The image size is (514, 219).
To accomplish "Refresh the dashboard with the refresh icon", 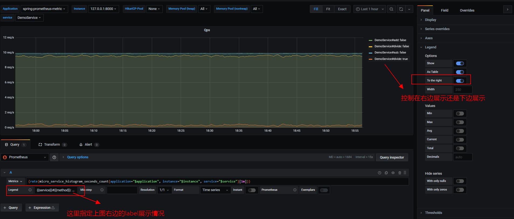I will point(401,9).
